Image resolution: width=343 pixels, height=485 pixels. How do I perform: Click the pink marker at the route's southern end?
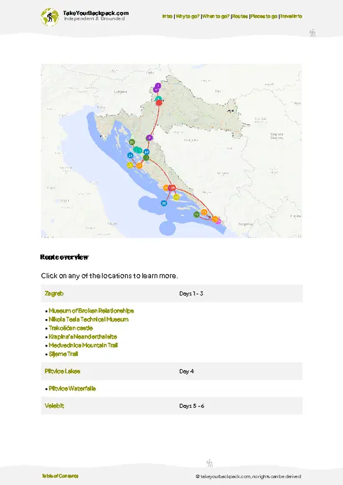coord(218,221)
